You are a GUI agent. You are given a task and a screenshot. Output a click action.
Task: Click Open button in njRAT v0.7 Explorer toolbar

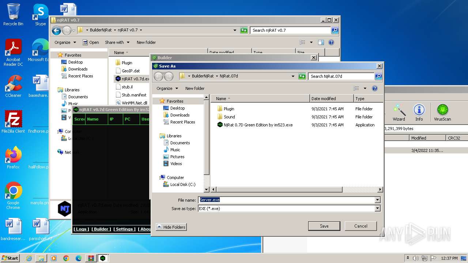coord(91,42)
